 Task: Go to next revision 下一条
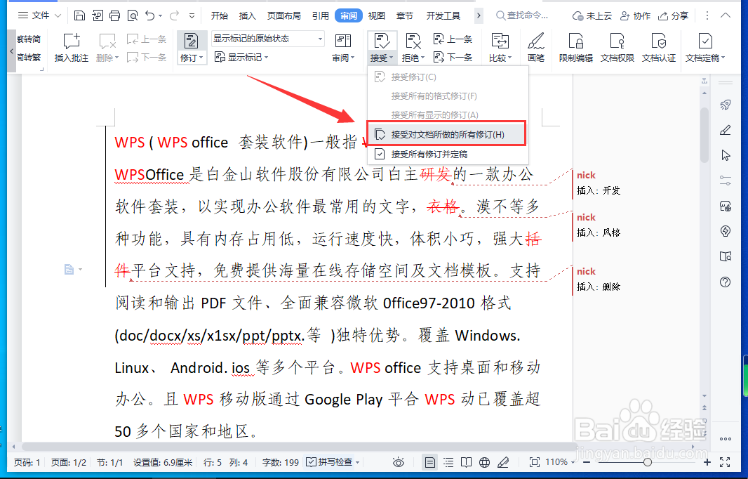coord(453,58)
